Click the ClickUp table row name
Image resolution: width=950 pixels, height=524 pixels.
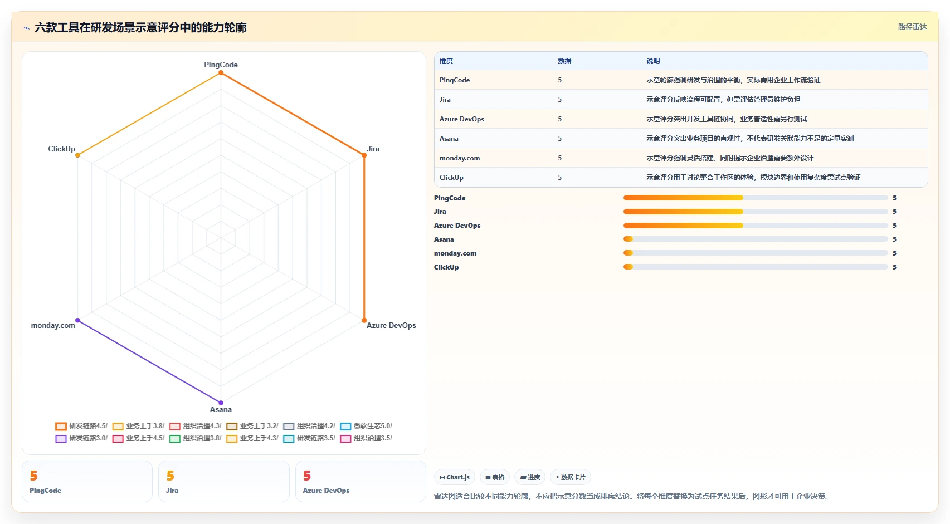pos(451,178)
